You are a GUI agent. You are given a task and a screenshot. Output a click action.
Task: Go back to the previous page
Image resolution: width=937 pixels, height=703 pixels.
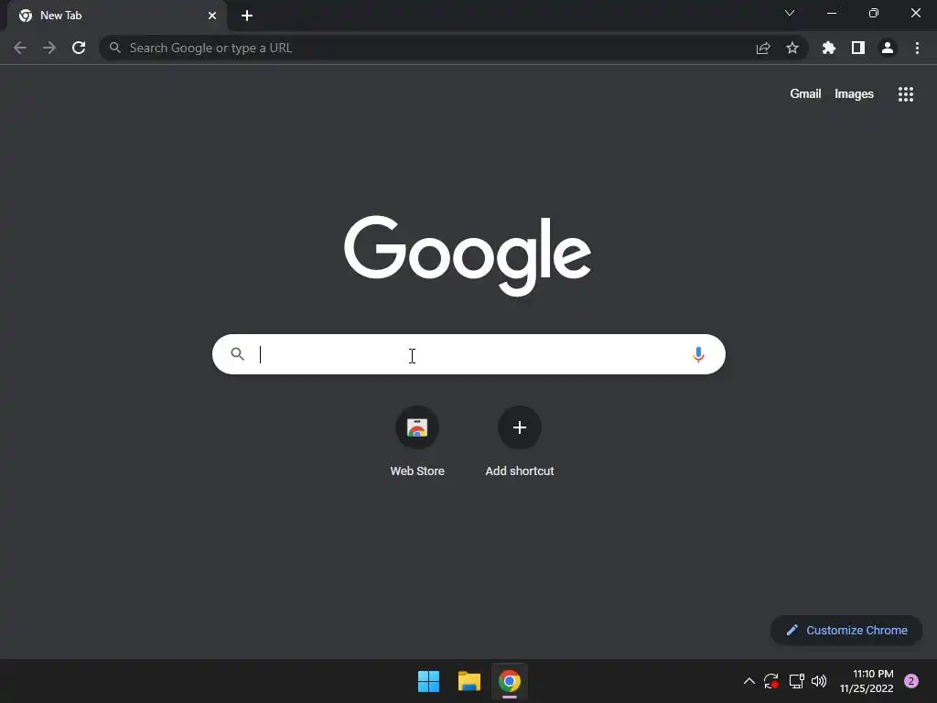20,48
